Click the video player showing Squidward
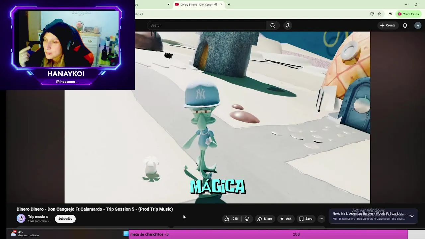The height and width of the screenshot is (239, 425). (217, 118)
